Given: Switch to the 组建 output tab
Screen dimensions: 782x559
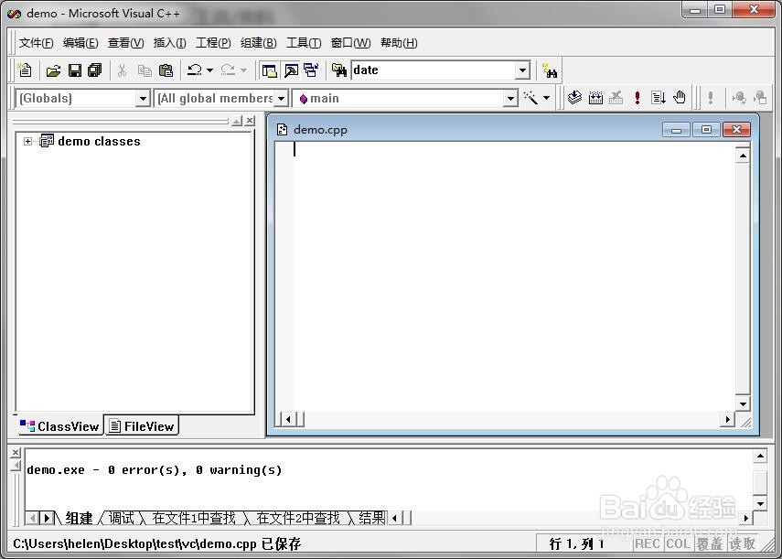Looking at the screenshot, I should tap(79, 519).
